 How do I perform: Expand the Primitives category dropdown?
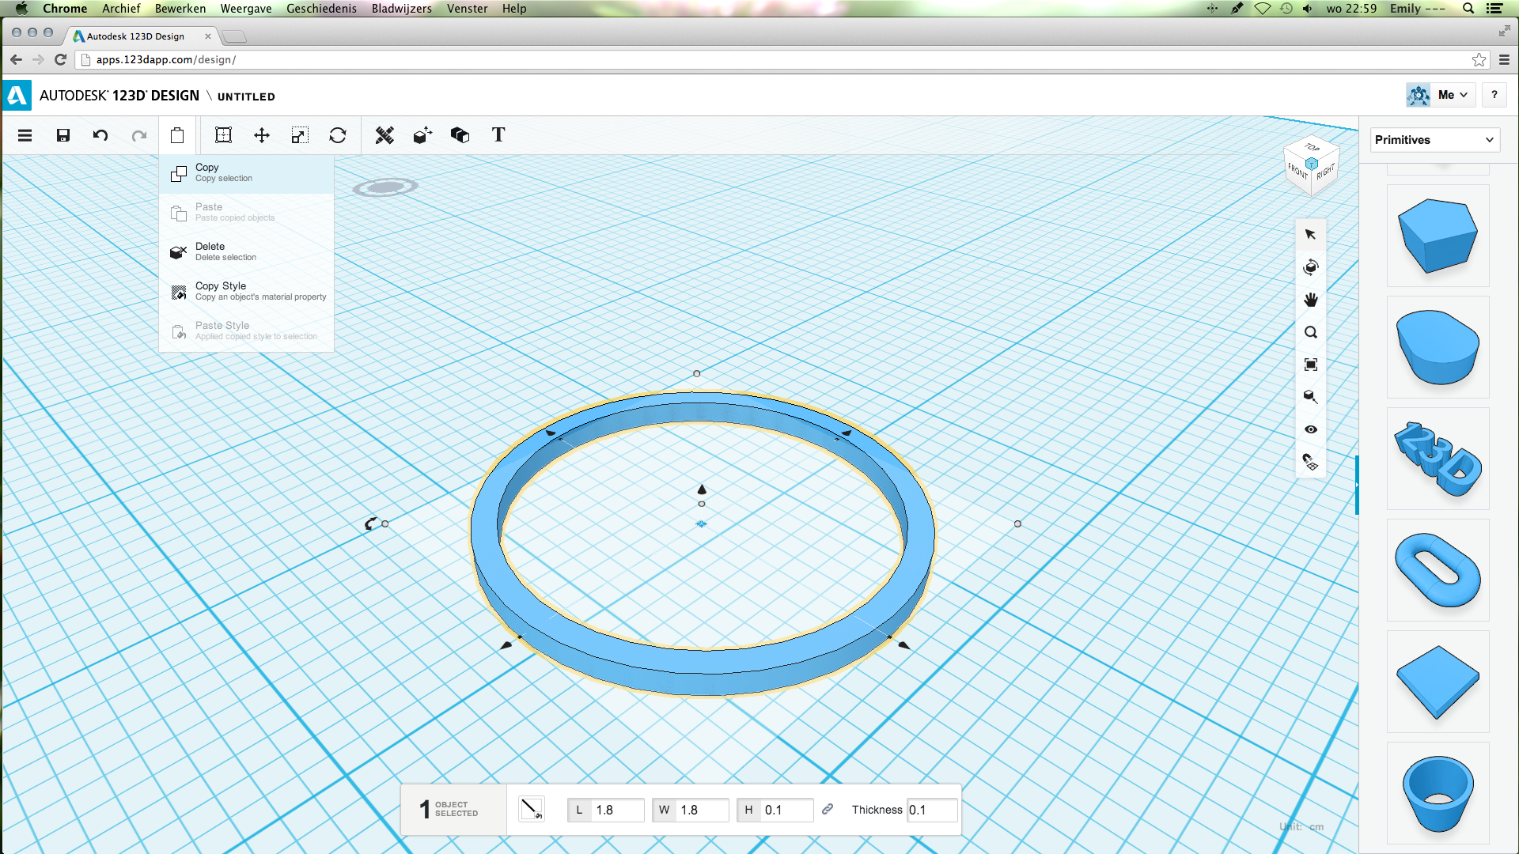(1434, 140)
